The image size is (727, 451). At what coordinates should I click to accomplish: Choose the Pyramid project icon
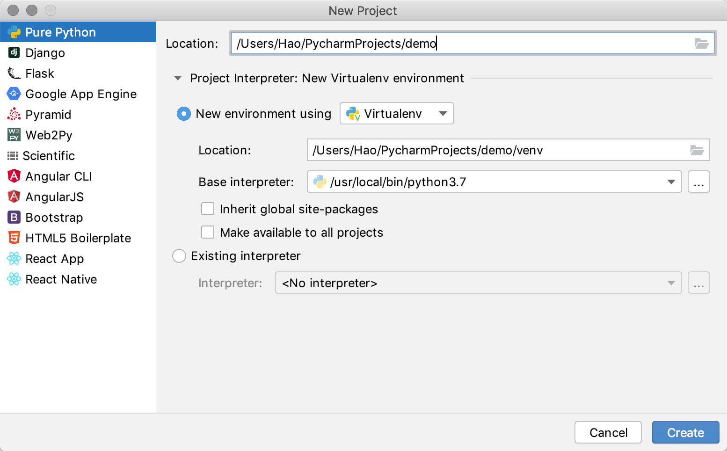pos(14,114)
